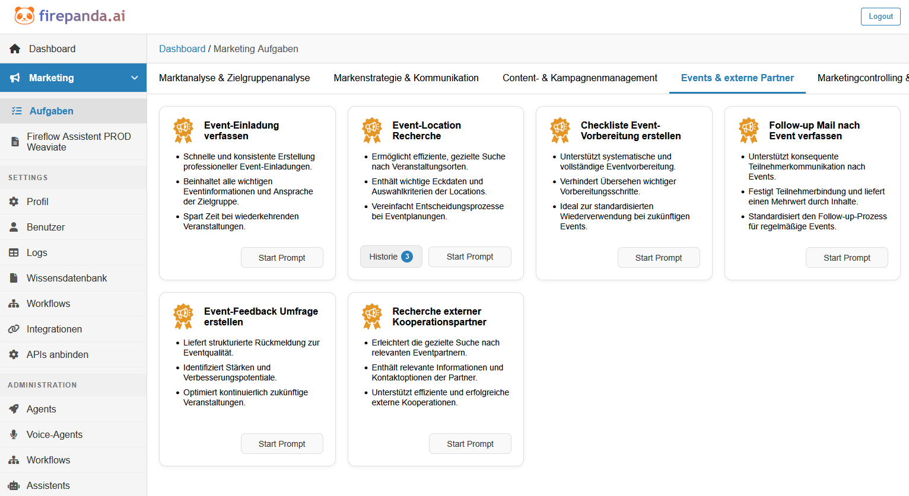Go to Dashboard via breadcrumb link
The width and height of the screenshot is (909, 496).
[x=182, y=49]
